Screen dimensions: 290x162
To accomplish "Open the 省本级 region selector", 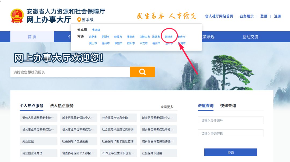I will tap(88, 20).
